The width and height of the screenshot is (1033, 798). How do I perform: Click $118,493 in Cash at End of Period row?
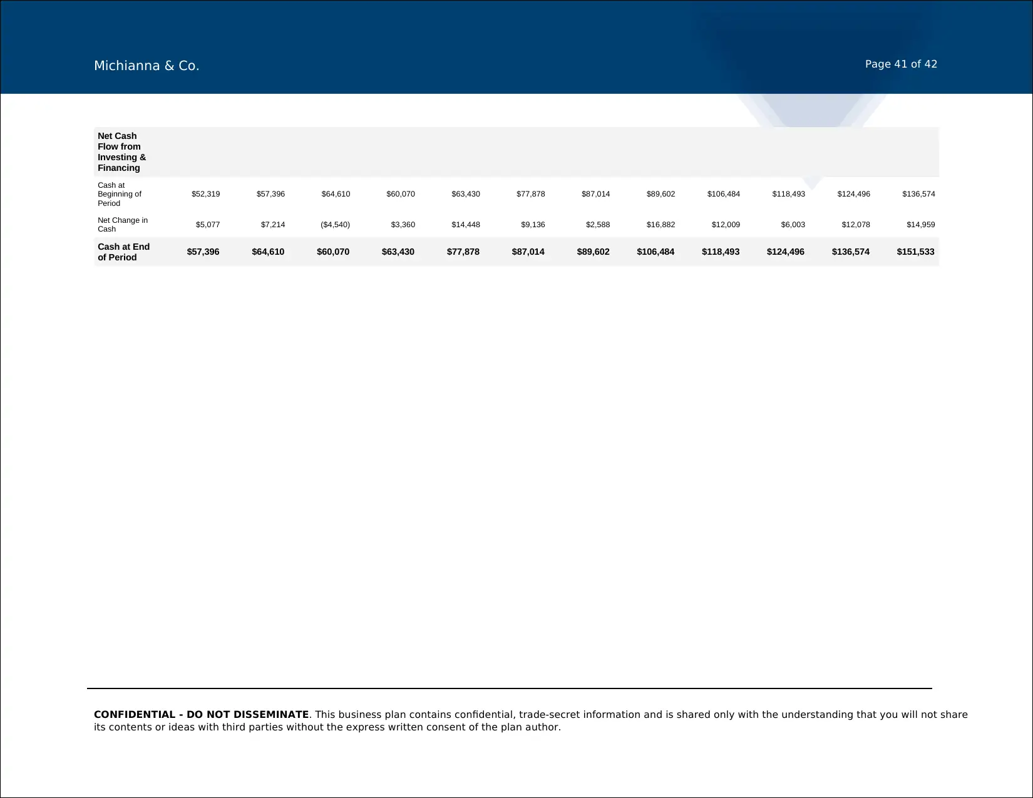tap(721, 252)
